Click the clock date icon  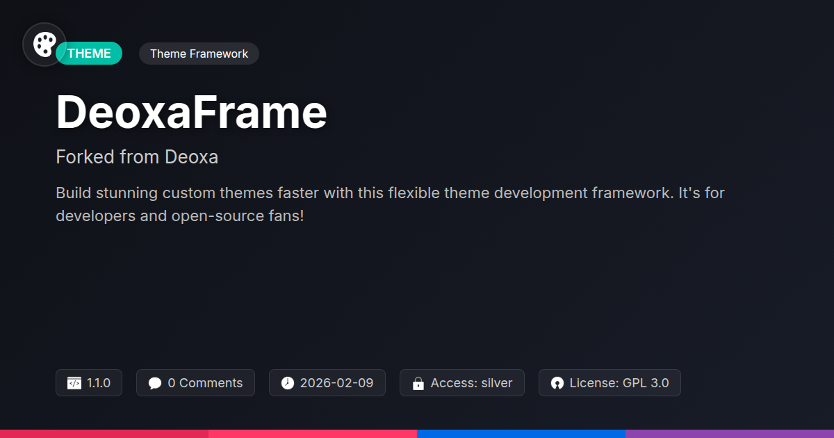[x=288, y=383]
